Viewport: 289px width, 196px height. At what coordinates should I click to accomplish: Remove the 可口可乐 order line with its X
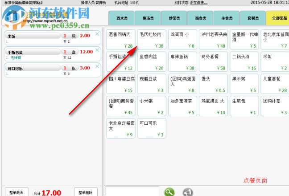[x=97, y=66]
